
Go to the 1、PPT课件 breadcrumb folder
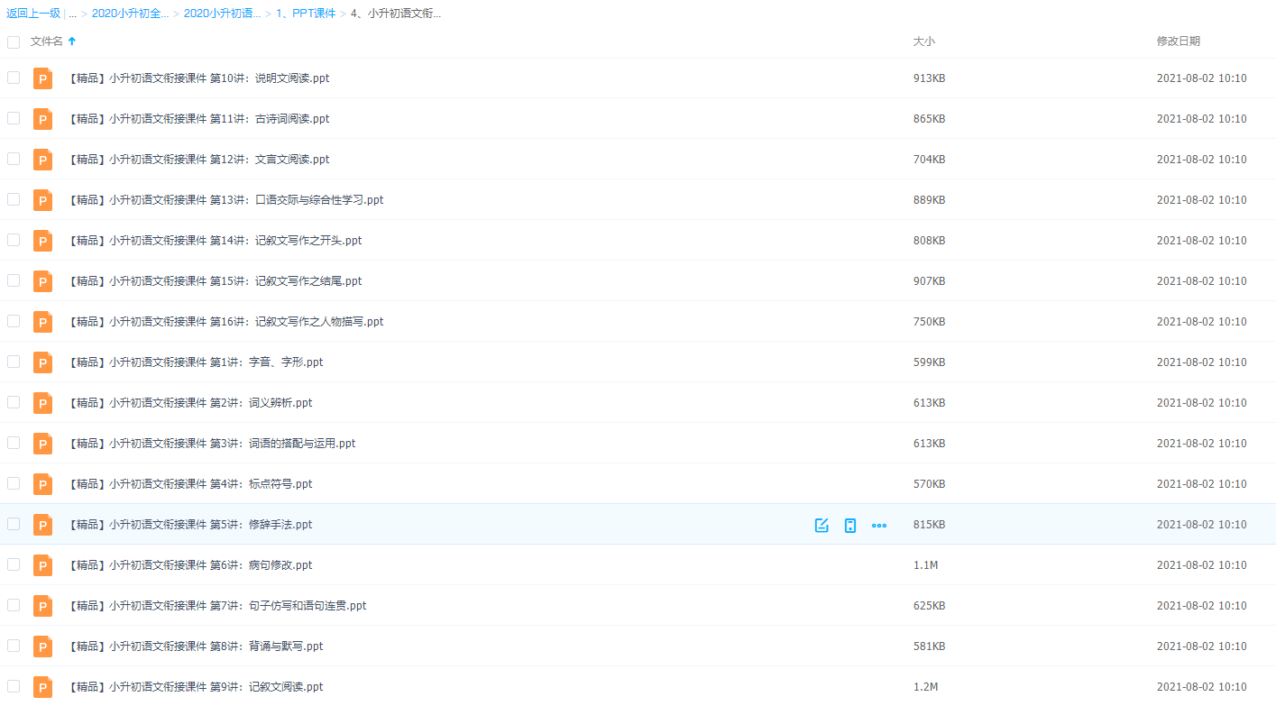306,14
